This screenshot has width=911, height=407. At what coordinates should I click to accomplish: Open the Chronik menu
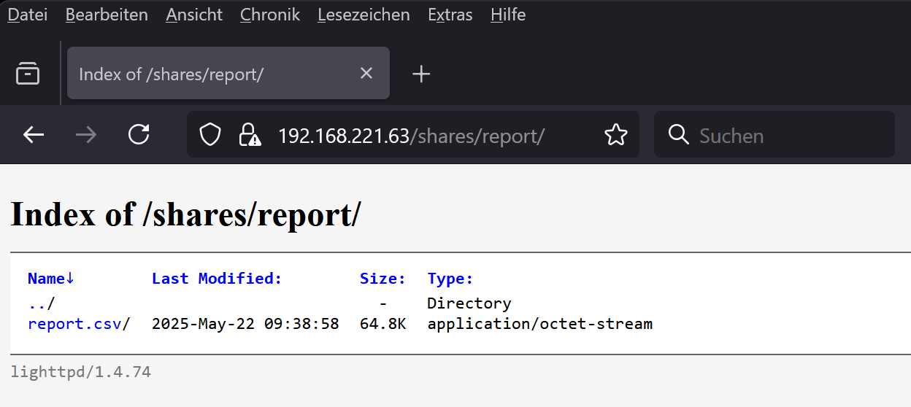270,15
